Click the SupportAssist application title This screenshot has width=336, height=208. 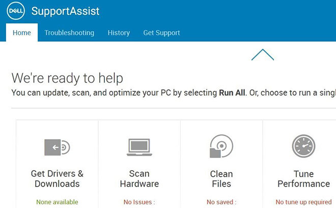tap(65, 11)
